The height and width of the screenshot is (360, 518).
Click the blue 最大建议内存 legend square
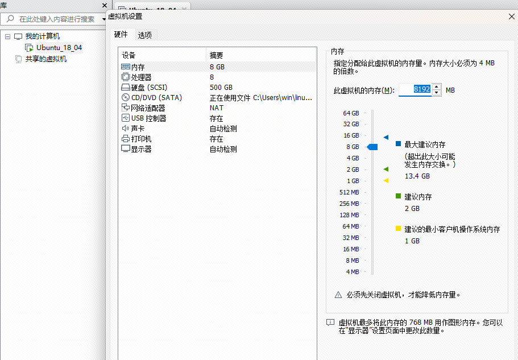click(x=398, y=144)
